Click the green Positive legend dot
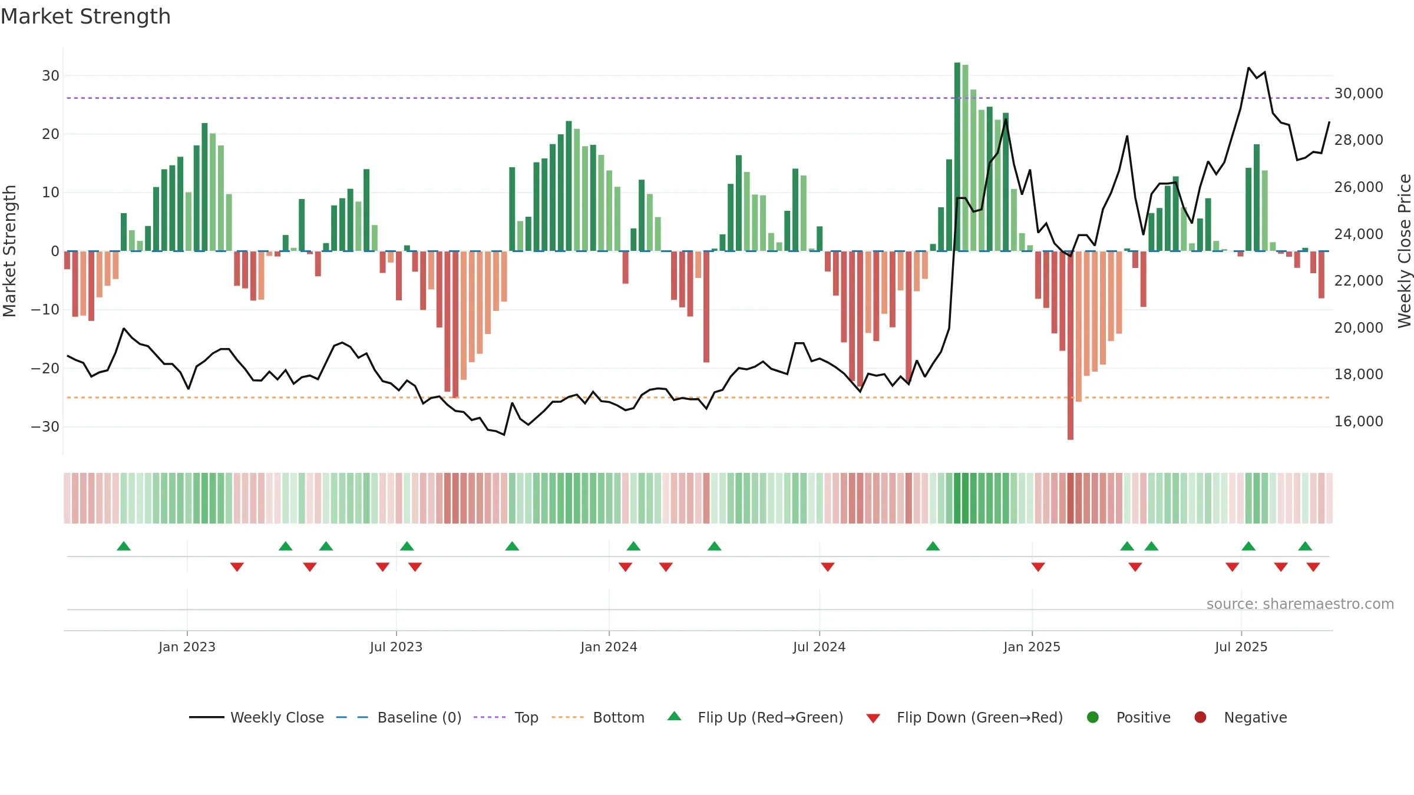 point(1093,717)
